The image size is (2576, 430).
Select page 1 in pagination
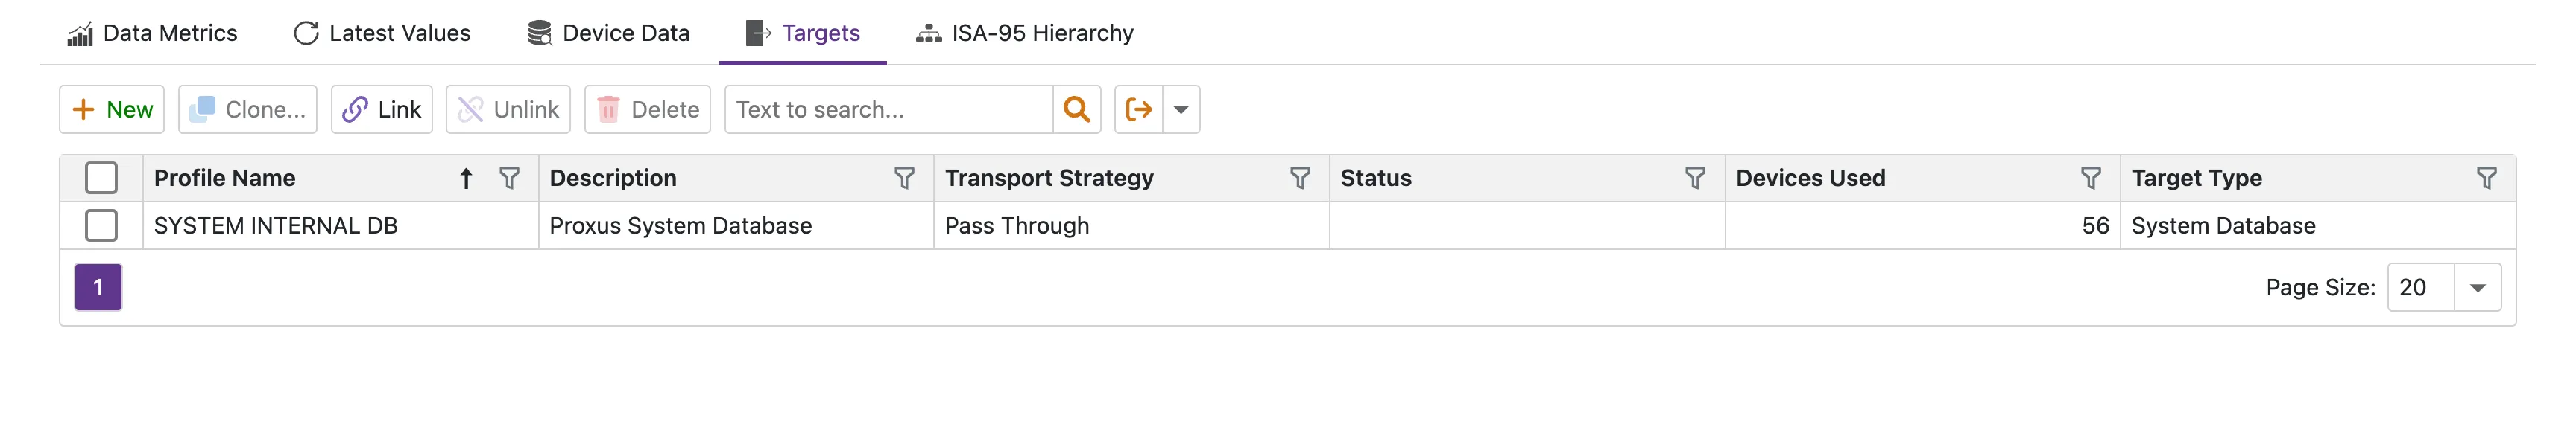pos(97,286)
